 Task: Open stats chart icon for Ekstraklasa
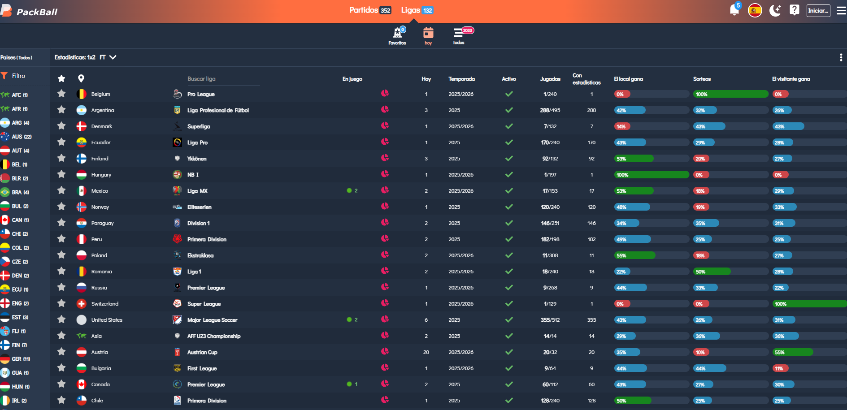(x=385, y=255)
